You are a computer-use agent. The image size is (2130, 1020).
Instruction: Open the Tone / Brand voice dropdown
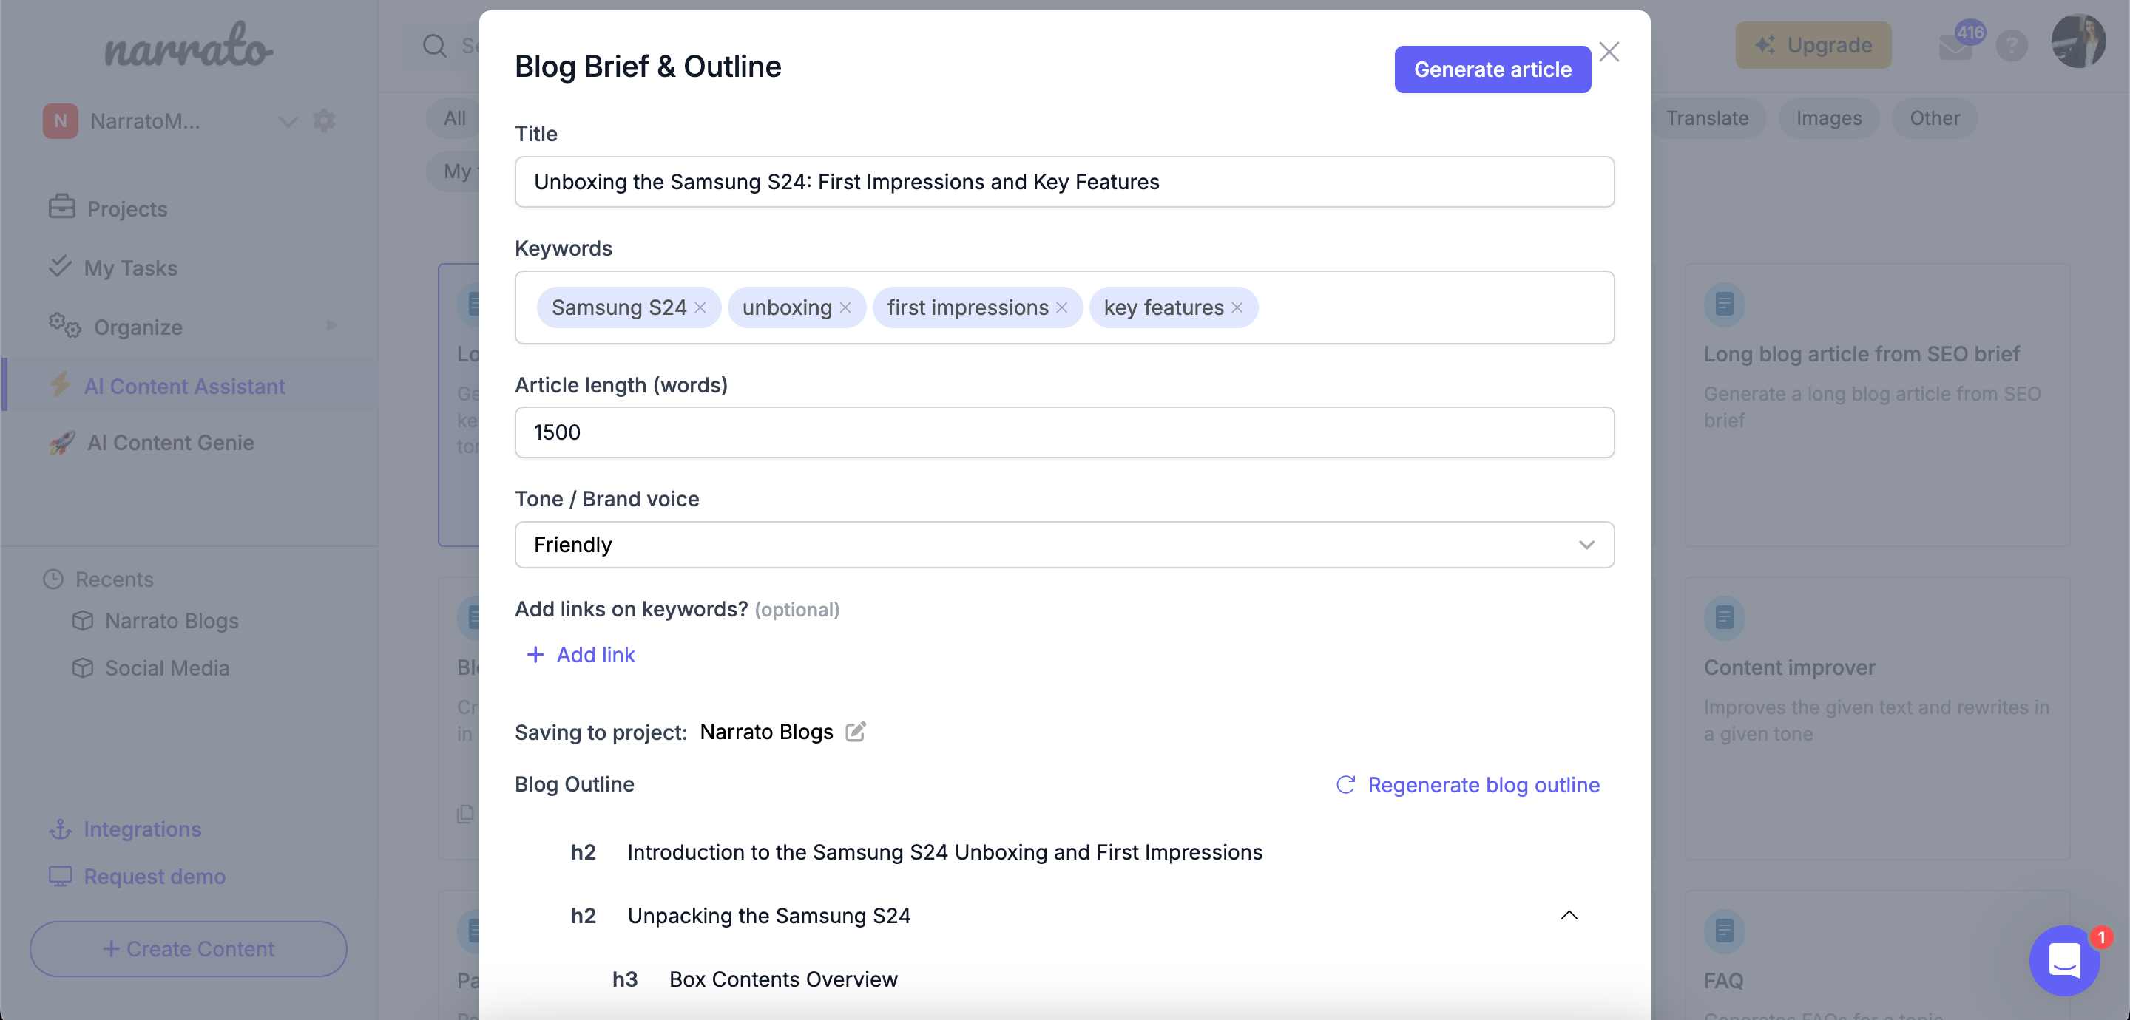point(1064,545)
